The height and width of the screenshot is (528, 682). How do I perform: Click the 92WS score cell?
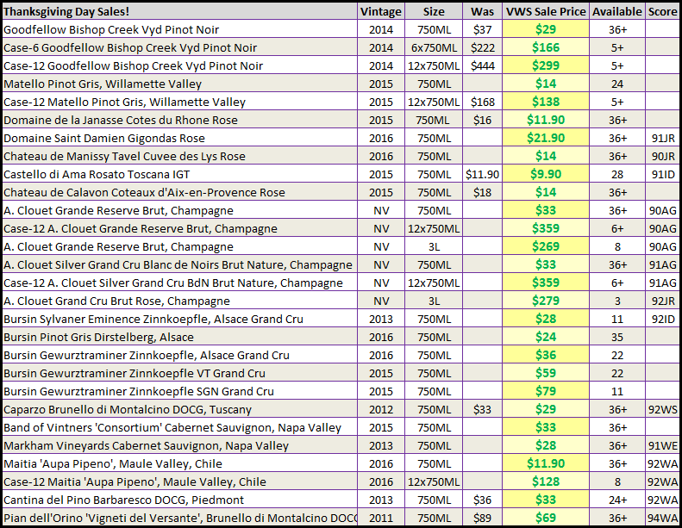pyautogui.click(x=662, y=410)
